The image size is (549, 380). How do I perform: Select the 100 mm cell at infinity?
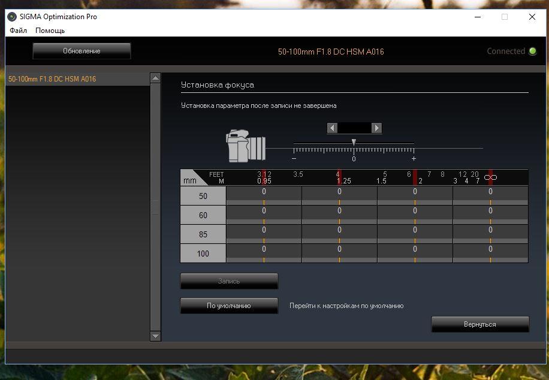[490, 253]
